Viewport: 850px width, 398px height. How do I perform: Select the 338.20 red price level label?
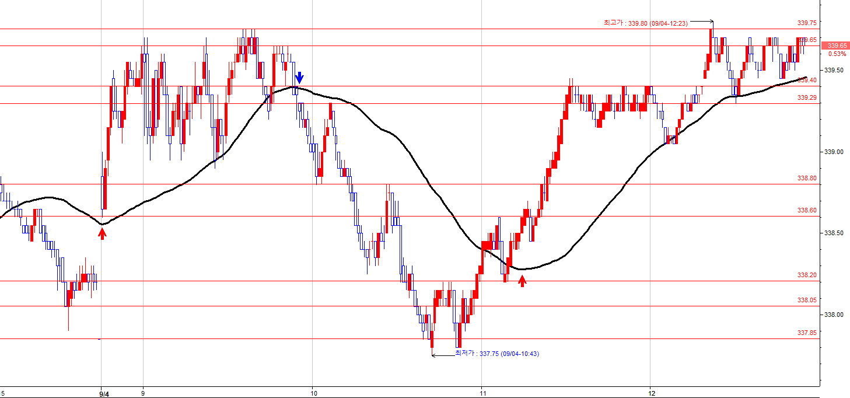pyautogui.click(x=807, y=275)
